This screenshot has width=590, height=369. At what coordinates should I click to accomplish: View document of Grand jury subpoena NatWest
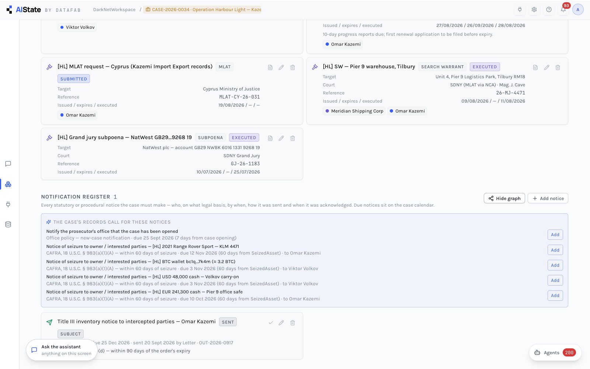[x=270, y=138]
